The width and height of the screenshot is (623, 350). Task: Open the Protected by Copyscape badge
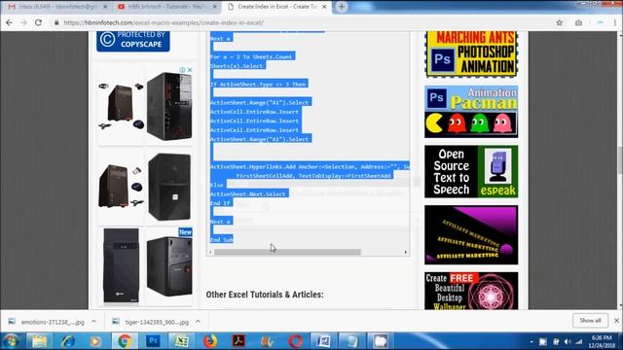133,41
